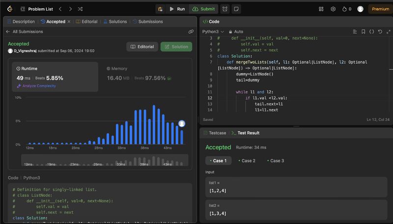This screenshot has height=224, width=393.
Task: Reset code to default in editor
Action: (x=380, y=31)
